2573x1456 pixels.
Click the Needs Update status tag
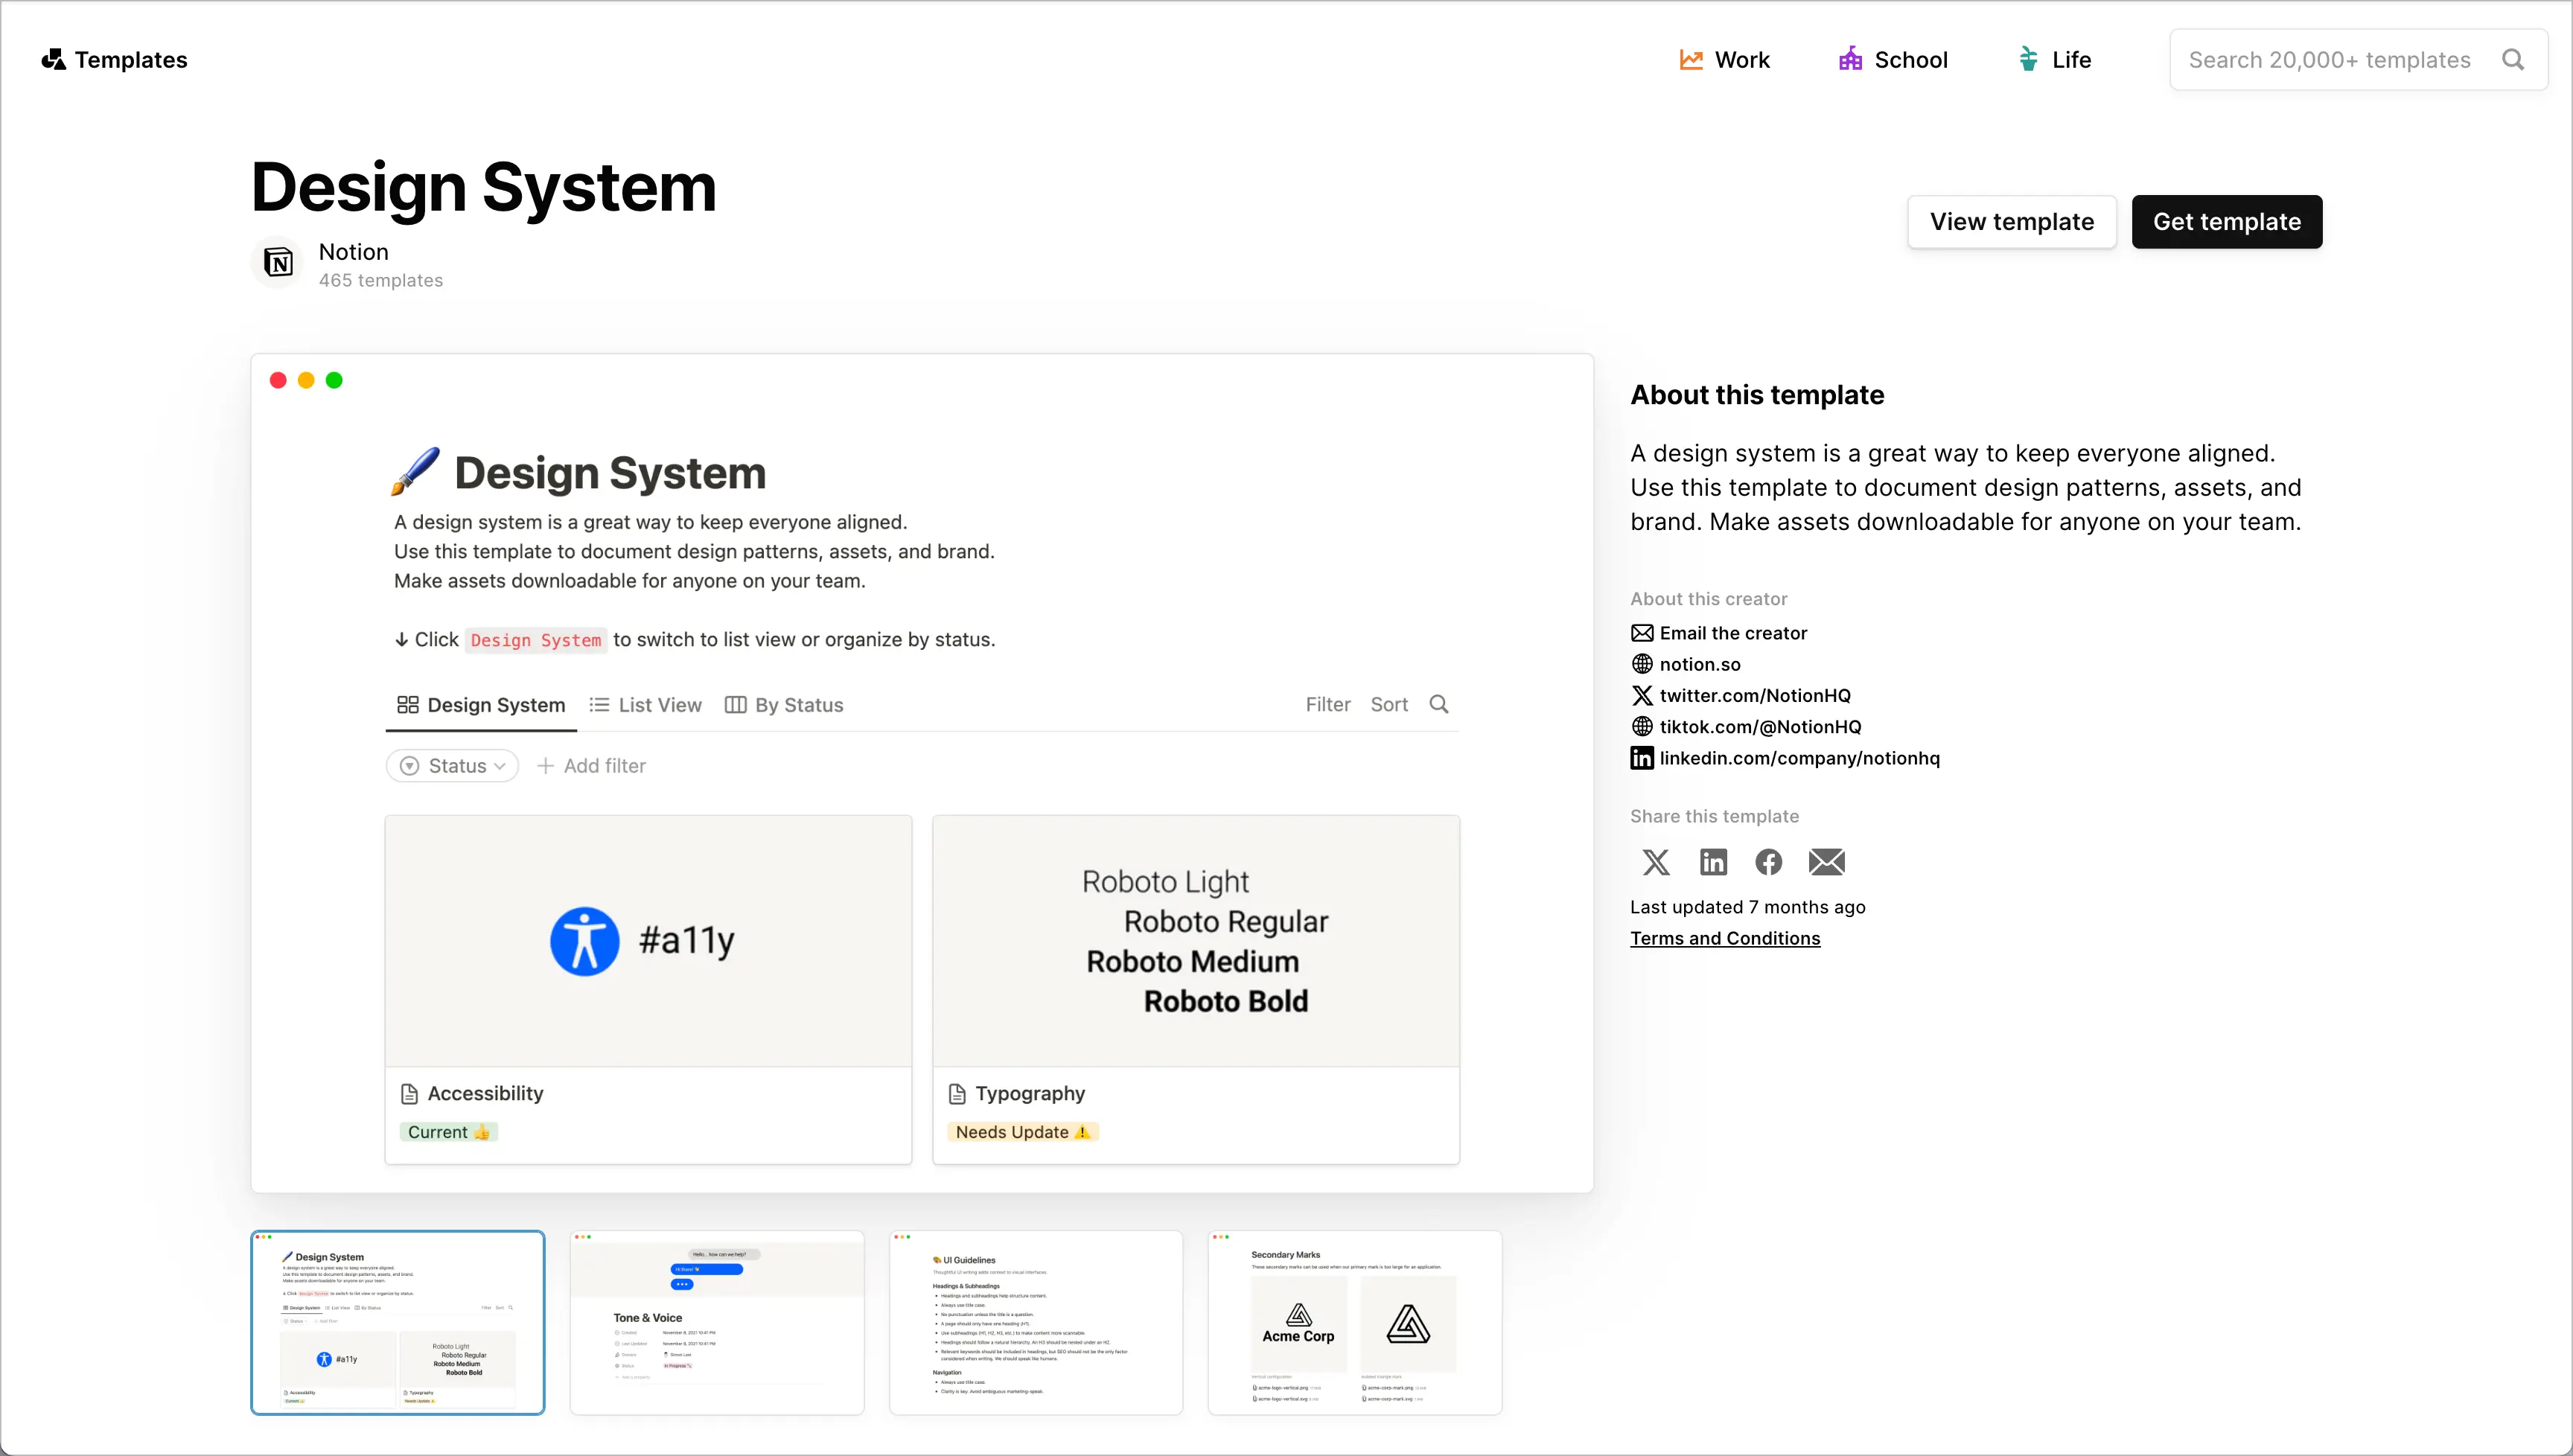click(1022, 1132)
